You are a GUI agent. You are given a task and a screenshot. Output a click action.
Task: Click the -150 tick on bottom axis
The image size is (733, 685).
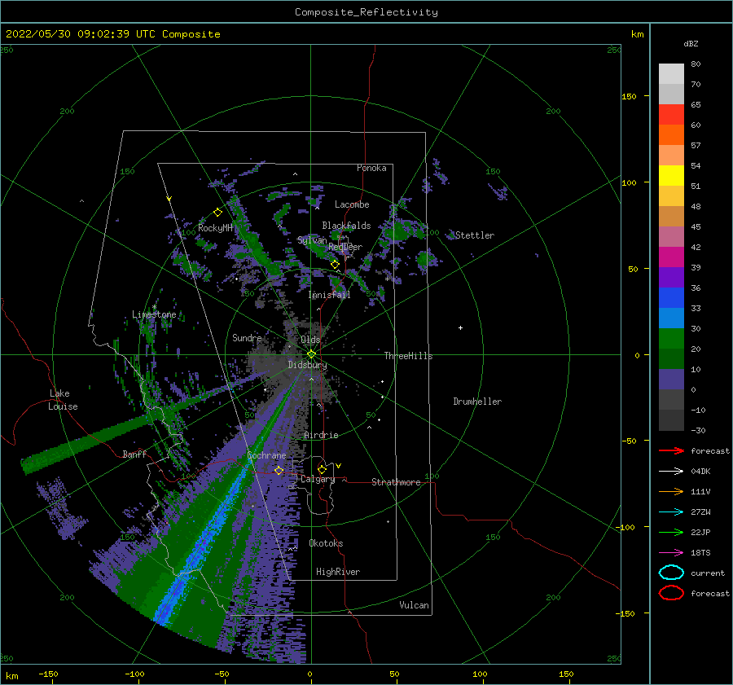click(x=48, y=674)
